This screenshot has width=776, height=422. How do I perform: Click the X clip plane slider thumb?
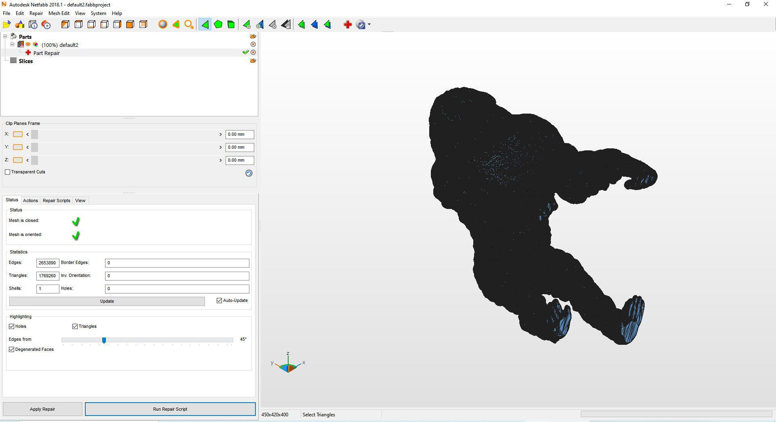pyautogui.click(x=35, y=134)
